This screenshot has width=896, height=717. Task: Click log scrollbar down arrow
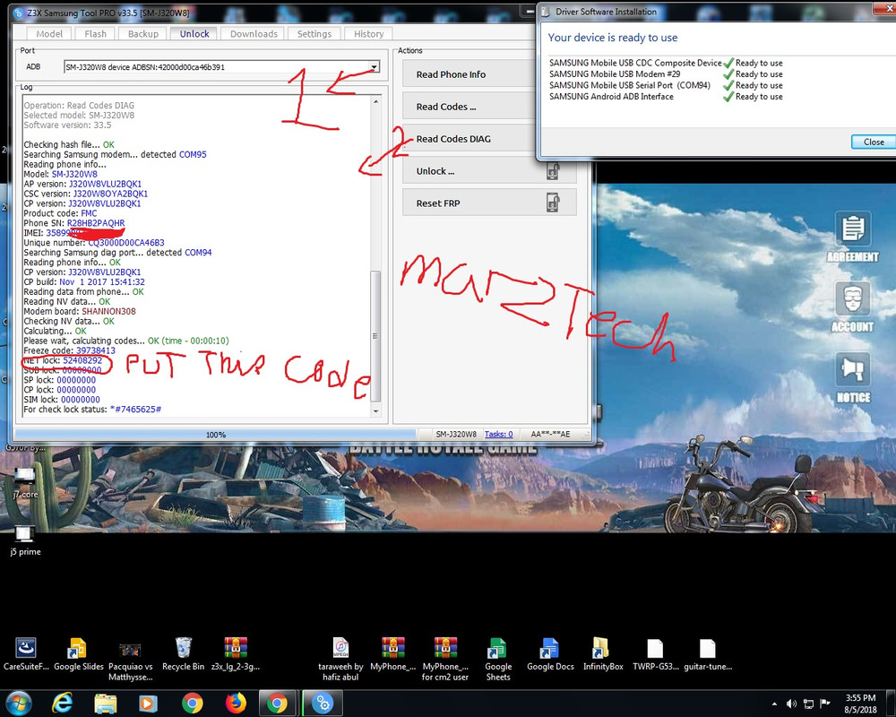(375, 410)
